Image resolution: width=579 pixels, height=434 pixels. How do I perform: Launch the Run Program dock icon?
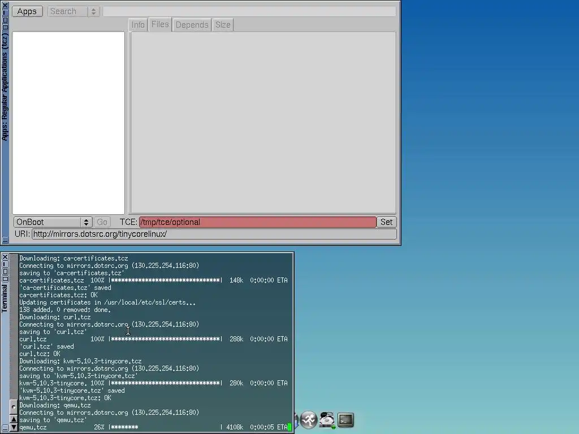click(x=309, y=420)
